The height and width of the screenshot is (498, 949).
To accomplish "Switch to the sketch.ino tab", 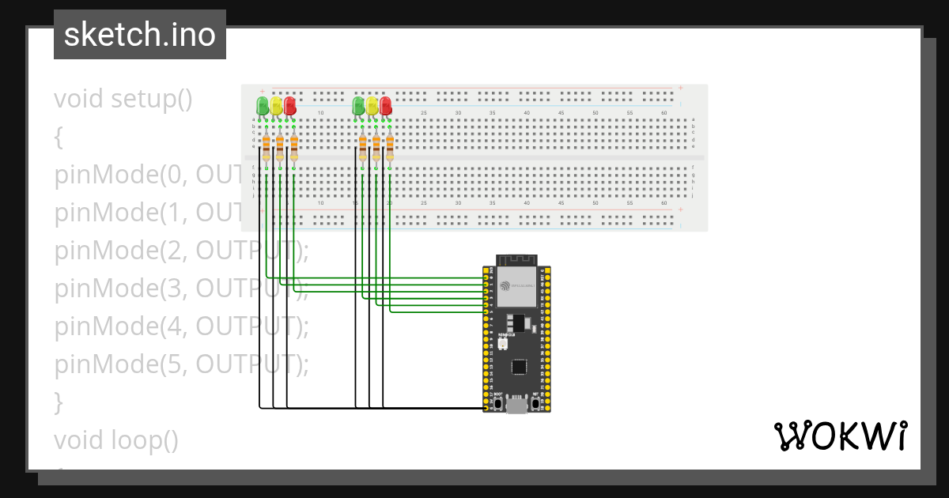I will coord(139,34).
